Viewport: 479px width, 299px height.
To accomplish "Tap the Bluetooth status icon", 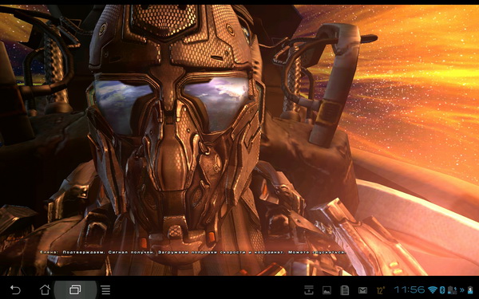I will [441, 289].
